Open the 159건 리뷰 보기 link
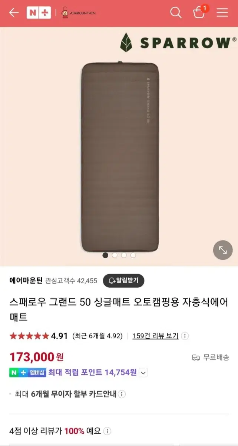 [155, 336]
